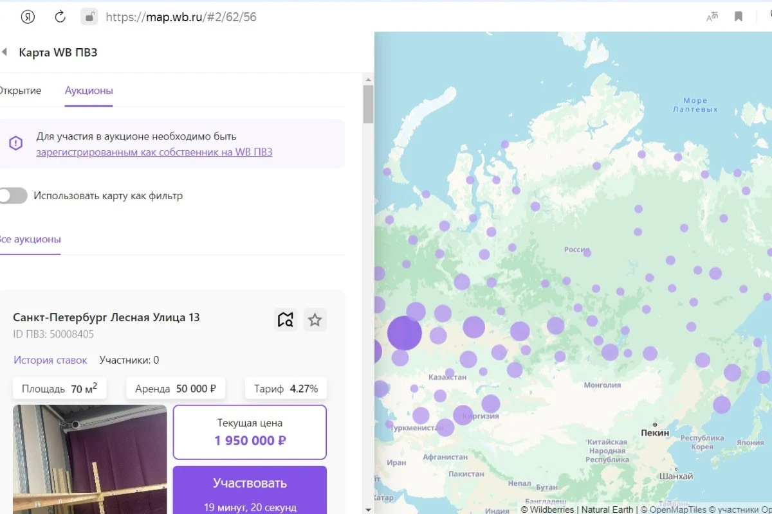The image size is (772, 514).
Task: Toggle Использовать карту как фильтр switch
Action: pos(13,195)
